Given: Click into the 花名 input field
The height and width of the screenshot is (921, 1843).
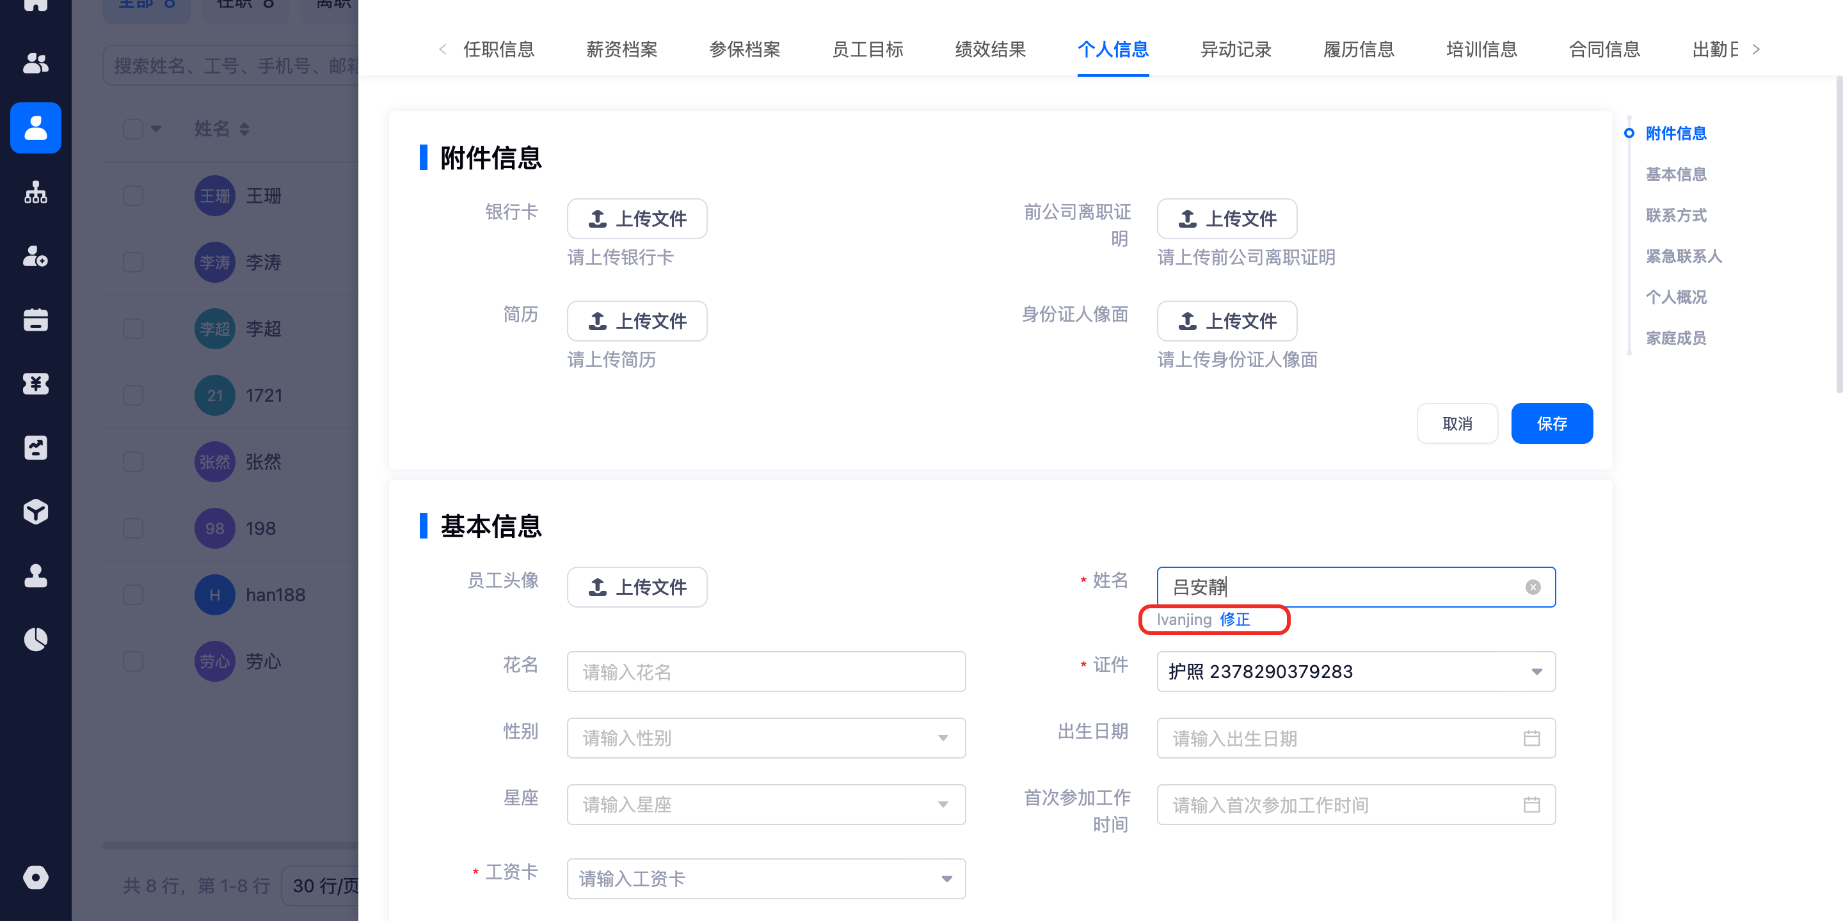Looking at the screenshot, I should (765, 672).
